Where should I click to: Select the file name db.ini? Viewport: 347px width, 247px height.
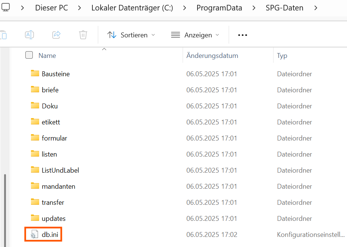50,234
